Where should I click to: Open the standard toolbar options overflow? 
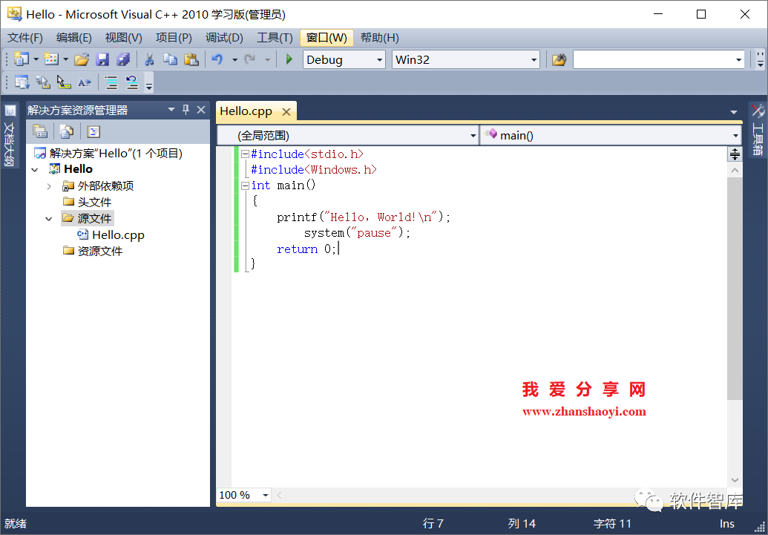point(760,60)
